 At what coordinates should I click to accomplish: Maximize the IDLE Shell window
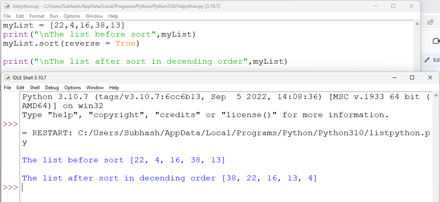[412, 77]
